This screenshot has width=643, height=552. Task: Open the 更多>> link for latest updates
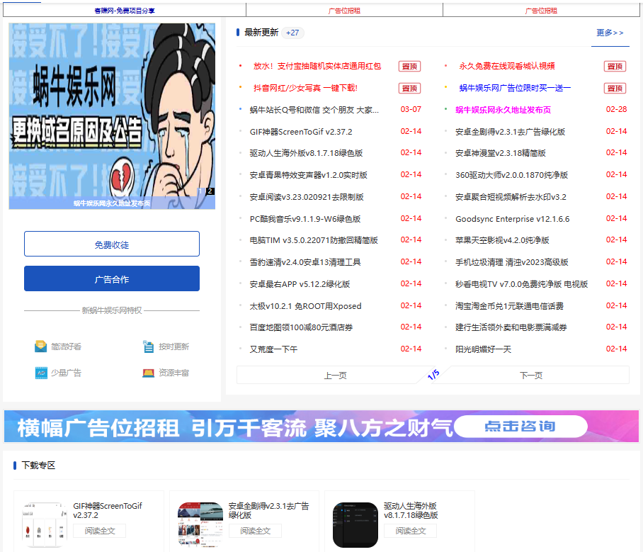(610, 33)
